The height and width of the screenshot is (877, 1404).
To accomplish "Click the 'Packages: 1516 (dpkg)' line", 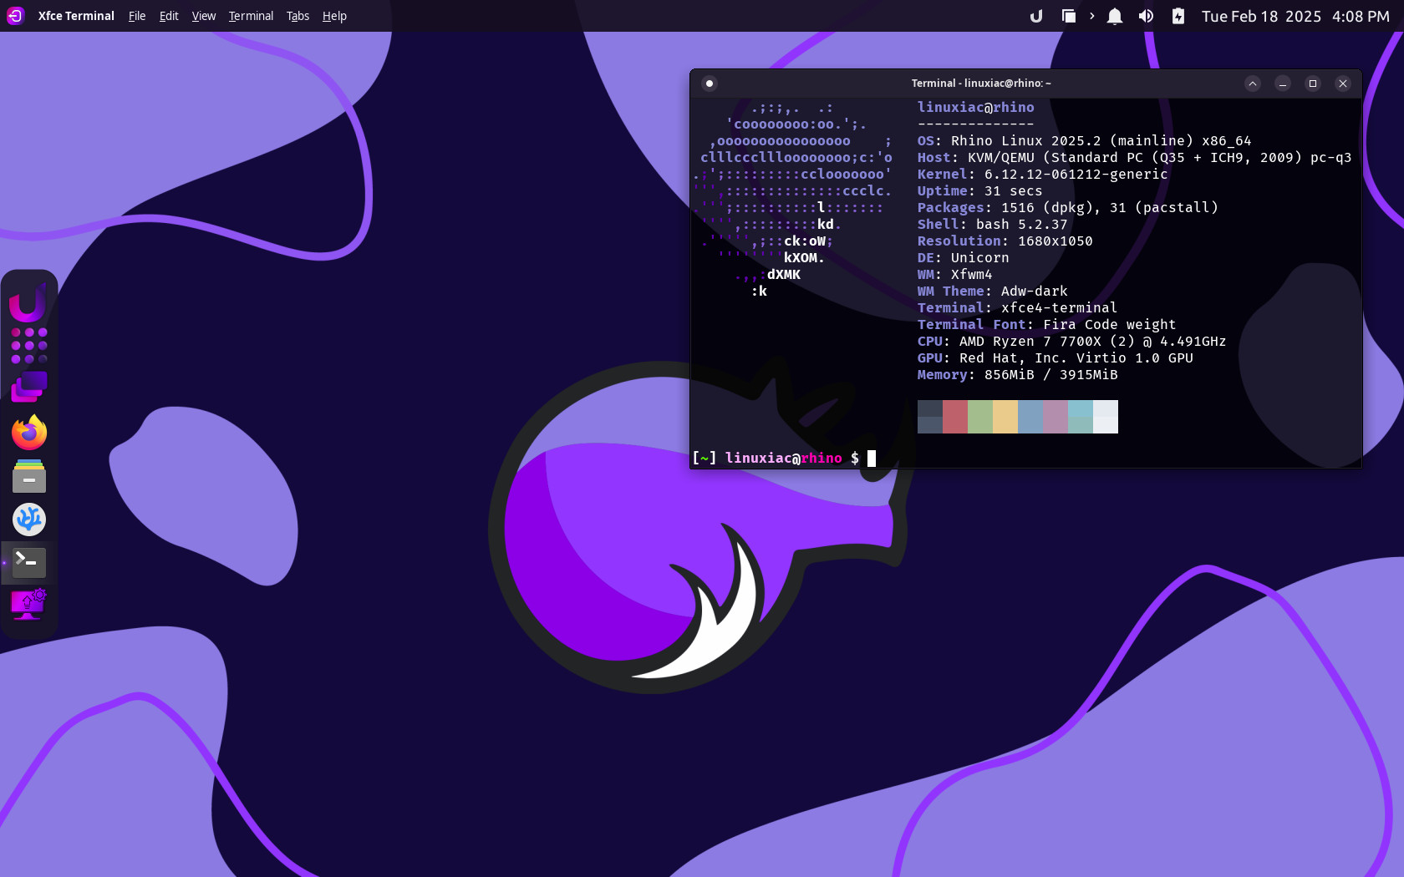I will [x=1067, y=207].
